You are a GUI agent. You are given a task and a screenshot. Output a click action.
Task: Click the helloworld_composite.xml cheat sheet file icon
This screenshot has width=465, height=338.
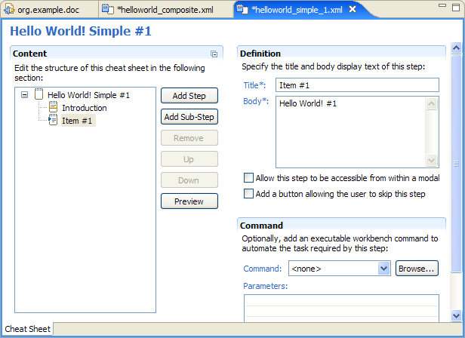click(x=108, y=9)
